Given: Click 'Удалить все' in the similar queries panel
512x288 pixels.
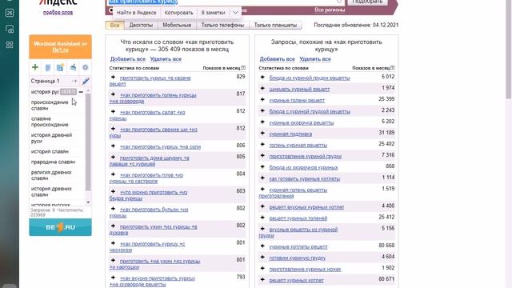Looking at the screenshot, I should pos(315,59).
